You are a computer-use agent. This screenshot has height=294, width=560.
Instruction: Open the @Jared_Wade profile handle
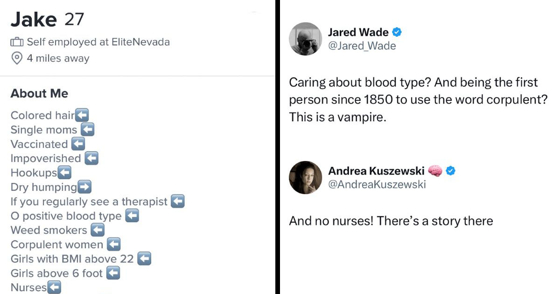[362, 46]
